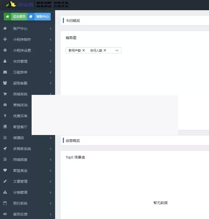Click the book icon beside 帮助中心
This screenshot has width=209, height=219.
pos(31,16)
